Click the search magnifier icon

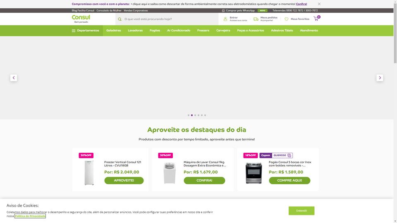120,19
